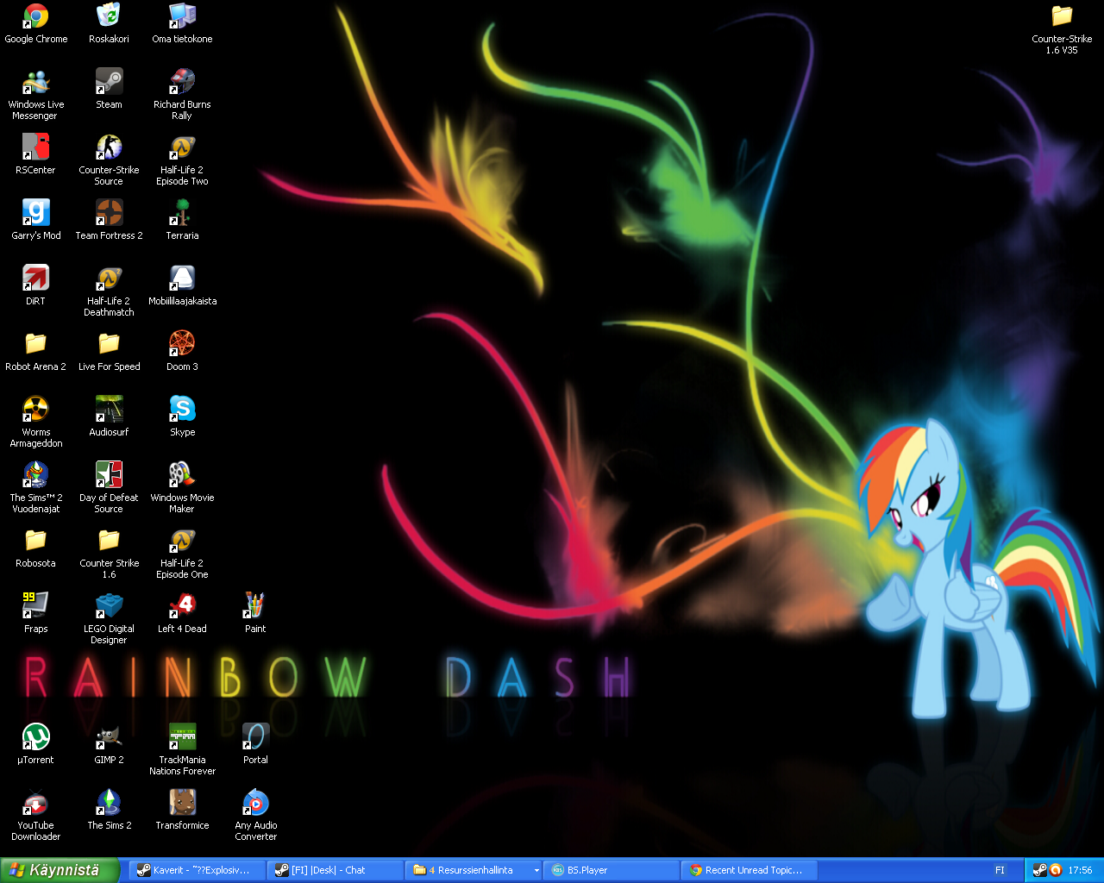1104x883 pixels.
Task: Click the 17:56 system clock
Action: click(1080, 870)
